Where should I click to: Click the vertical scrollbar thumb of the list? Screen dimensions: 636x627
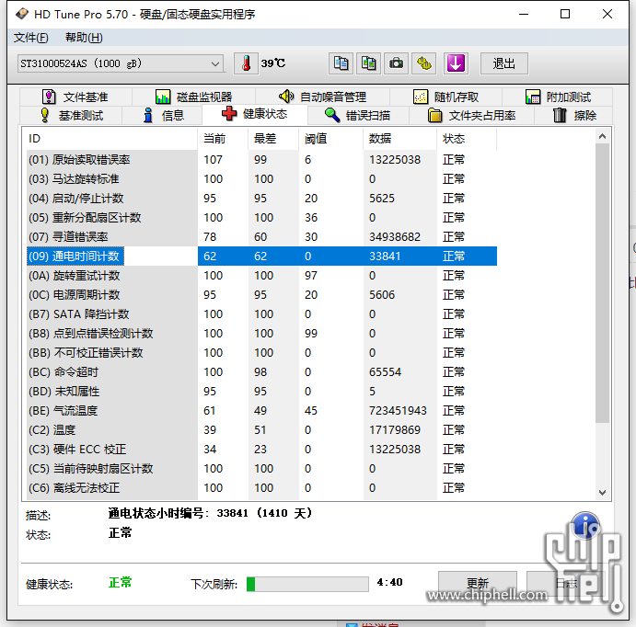tap(602, 283)
